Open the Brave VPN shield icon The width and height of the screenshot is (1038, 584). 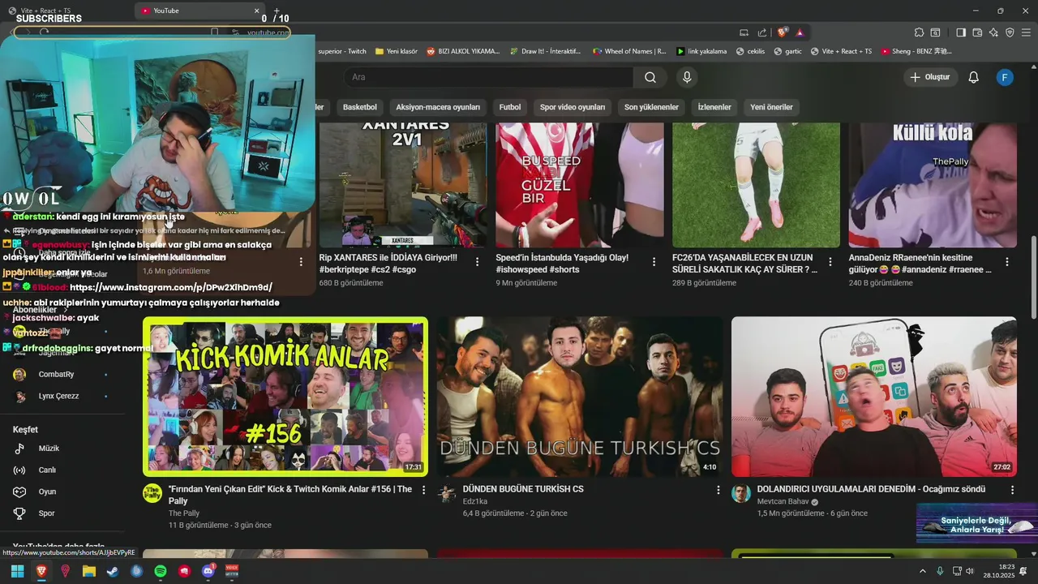point(1010,32)
